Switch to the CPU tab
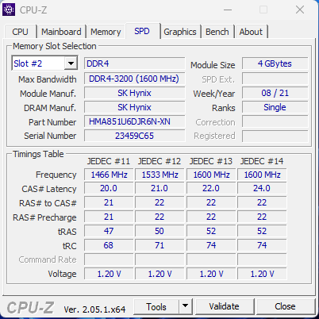319x319 pixels. [x=20, y=32]
